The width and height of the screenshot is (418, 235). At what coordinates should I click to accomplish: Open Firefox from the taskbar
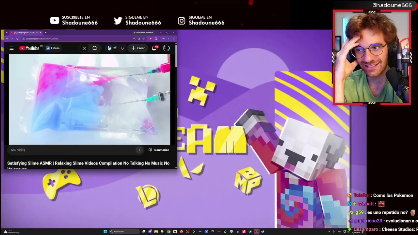[x=181, y=232]
